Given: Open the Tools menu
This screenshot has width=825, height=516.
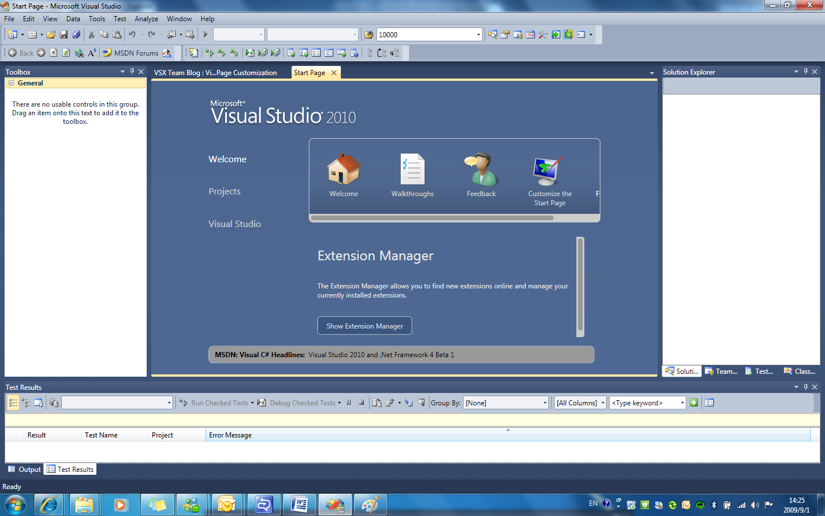Looking at the screenshot, I should (x=97, y=19).
